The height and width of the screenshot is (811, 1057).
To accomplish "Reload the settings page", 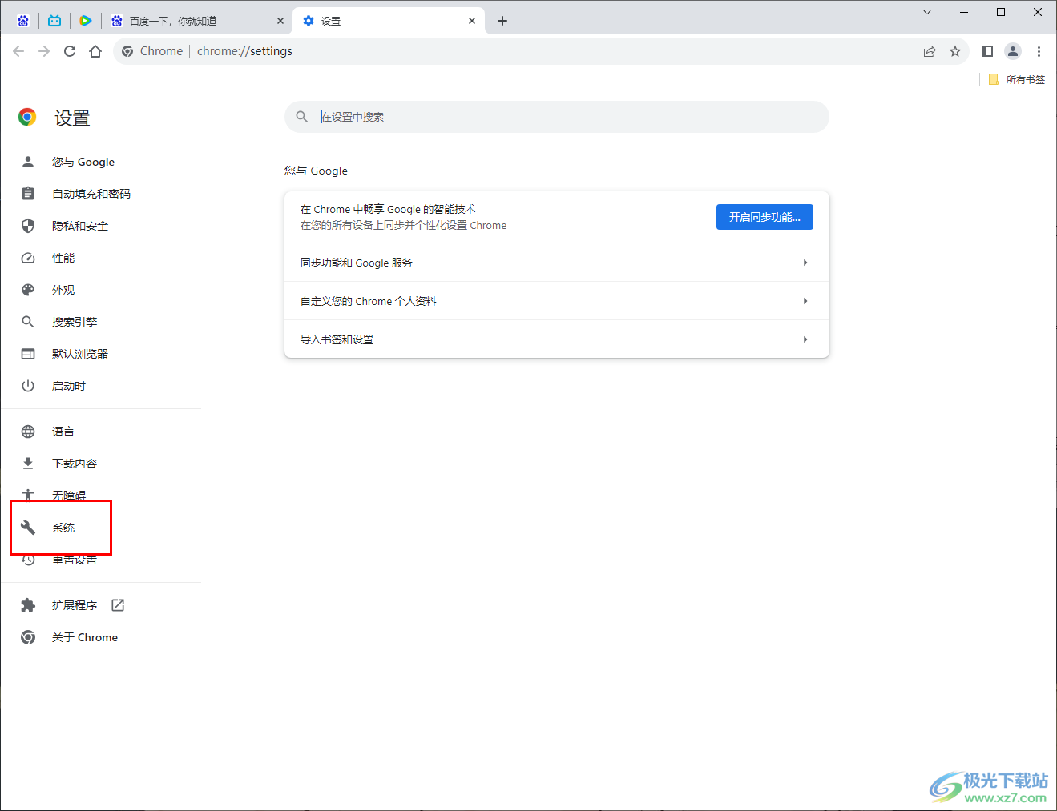I will [70, 51].
